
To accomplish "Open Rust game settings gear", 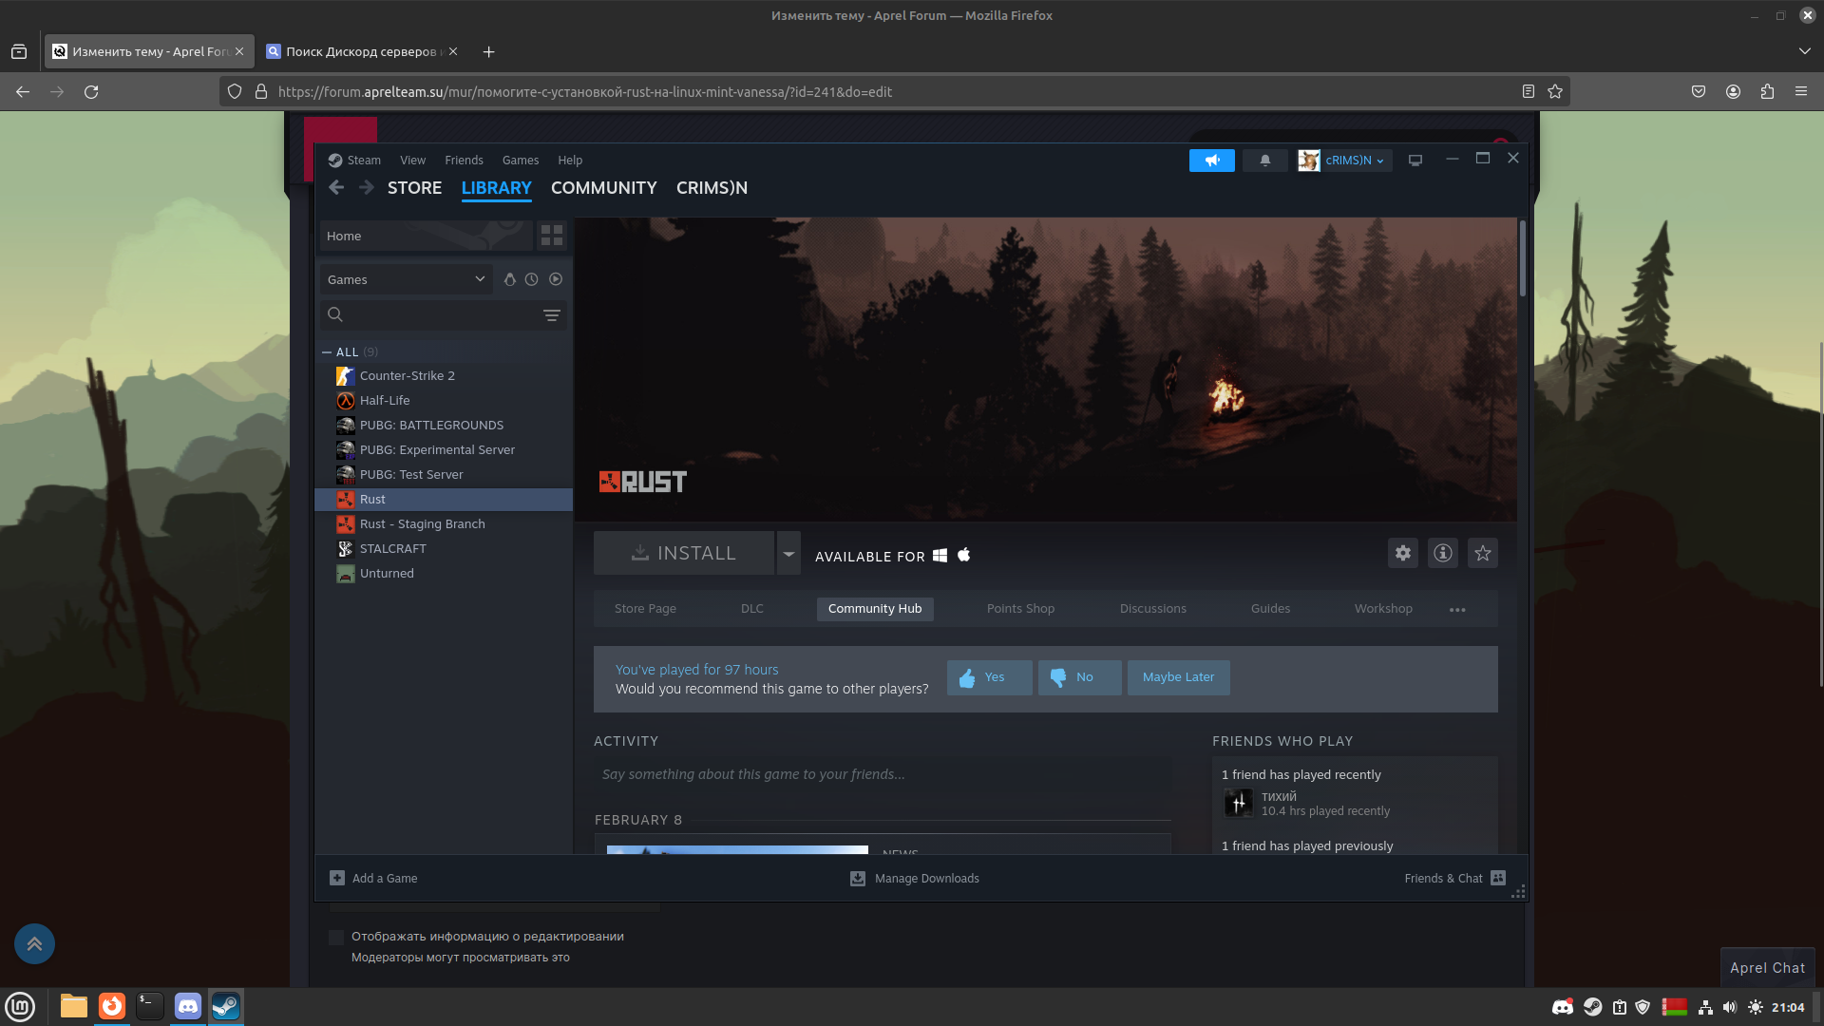I will 1403,553.
